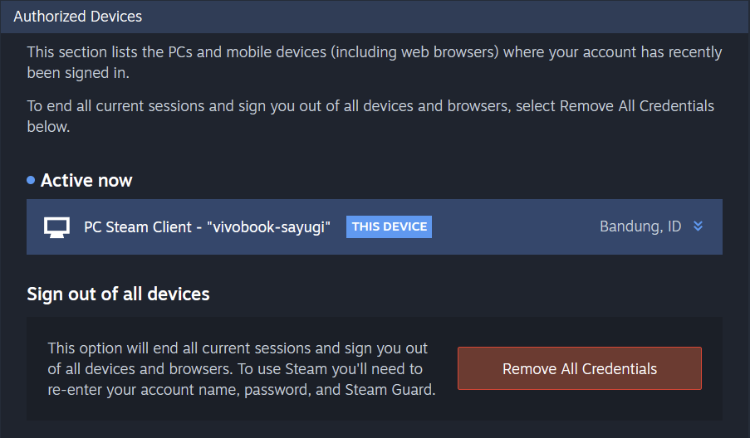
Task: Click "Remove All Credentials" phrase in instructions paragraph
Action: click(x=637, y=106)
